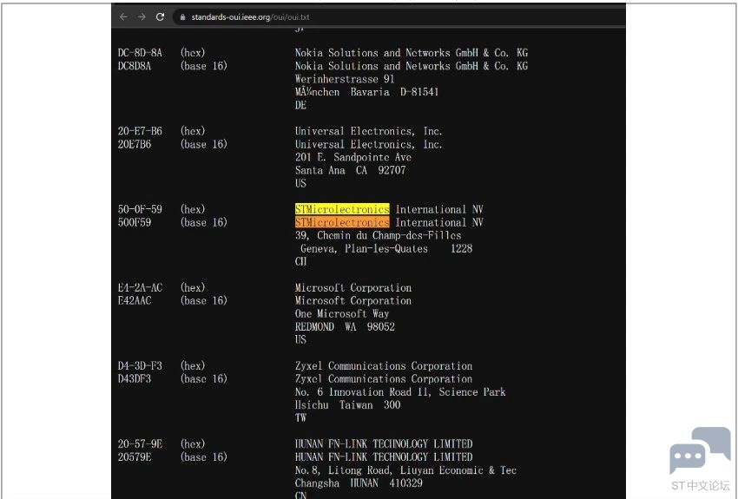Viewport: 738px width, 499px height.
Task: Click first Microsoft Corporation line
Action: pyautogui.click(x=353, y=287)
